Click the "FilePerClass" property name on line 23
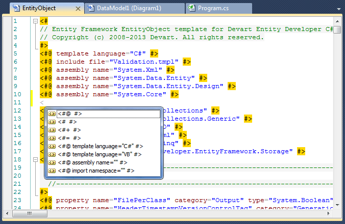This screenshot has height=224, width=345. [x=142, y=200]
